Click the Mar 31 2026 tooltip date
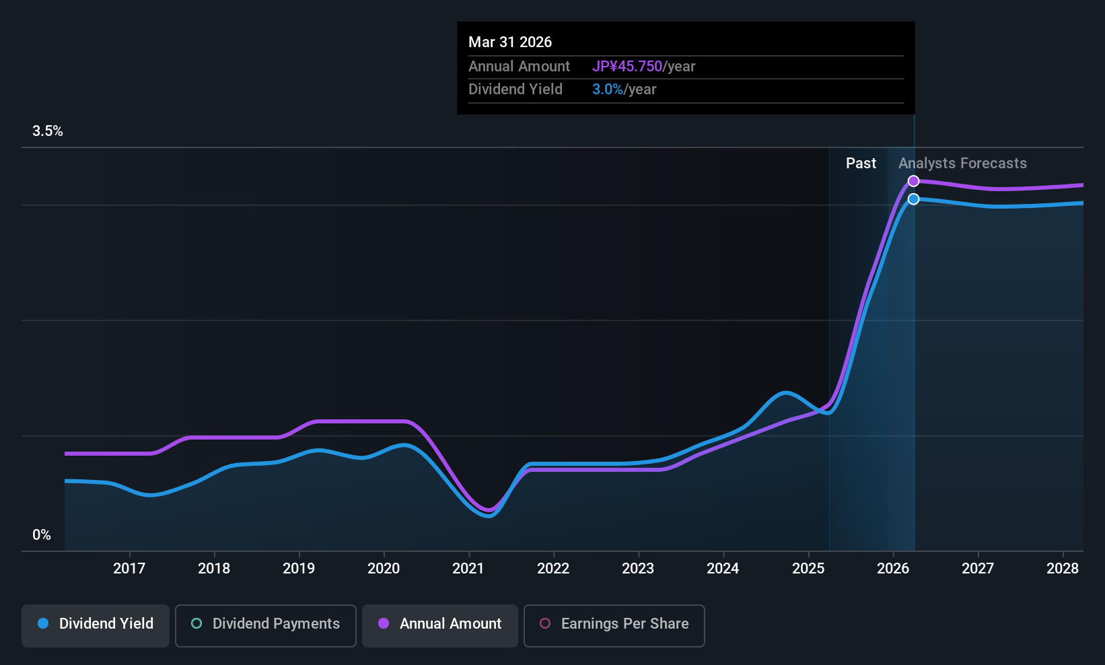 tap(510, 42)
